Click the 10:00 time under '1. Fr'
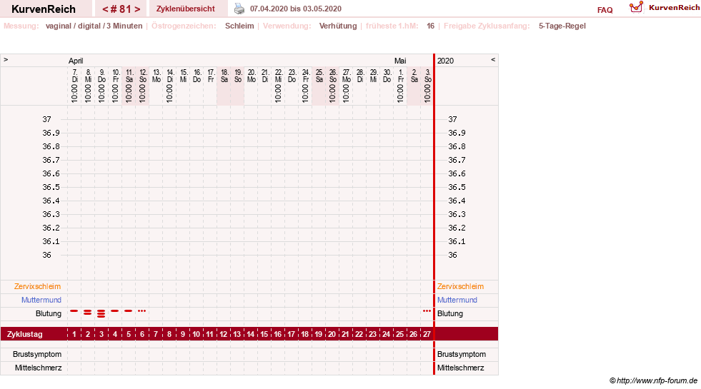The image size is (701, 389). [x=400, y=94]
